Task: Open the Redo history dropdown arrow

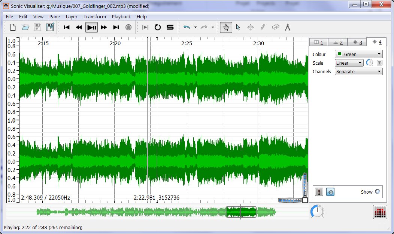Action: (213, 27)
